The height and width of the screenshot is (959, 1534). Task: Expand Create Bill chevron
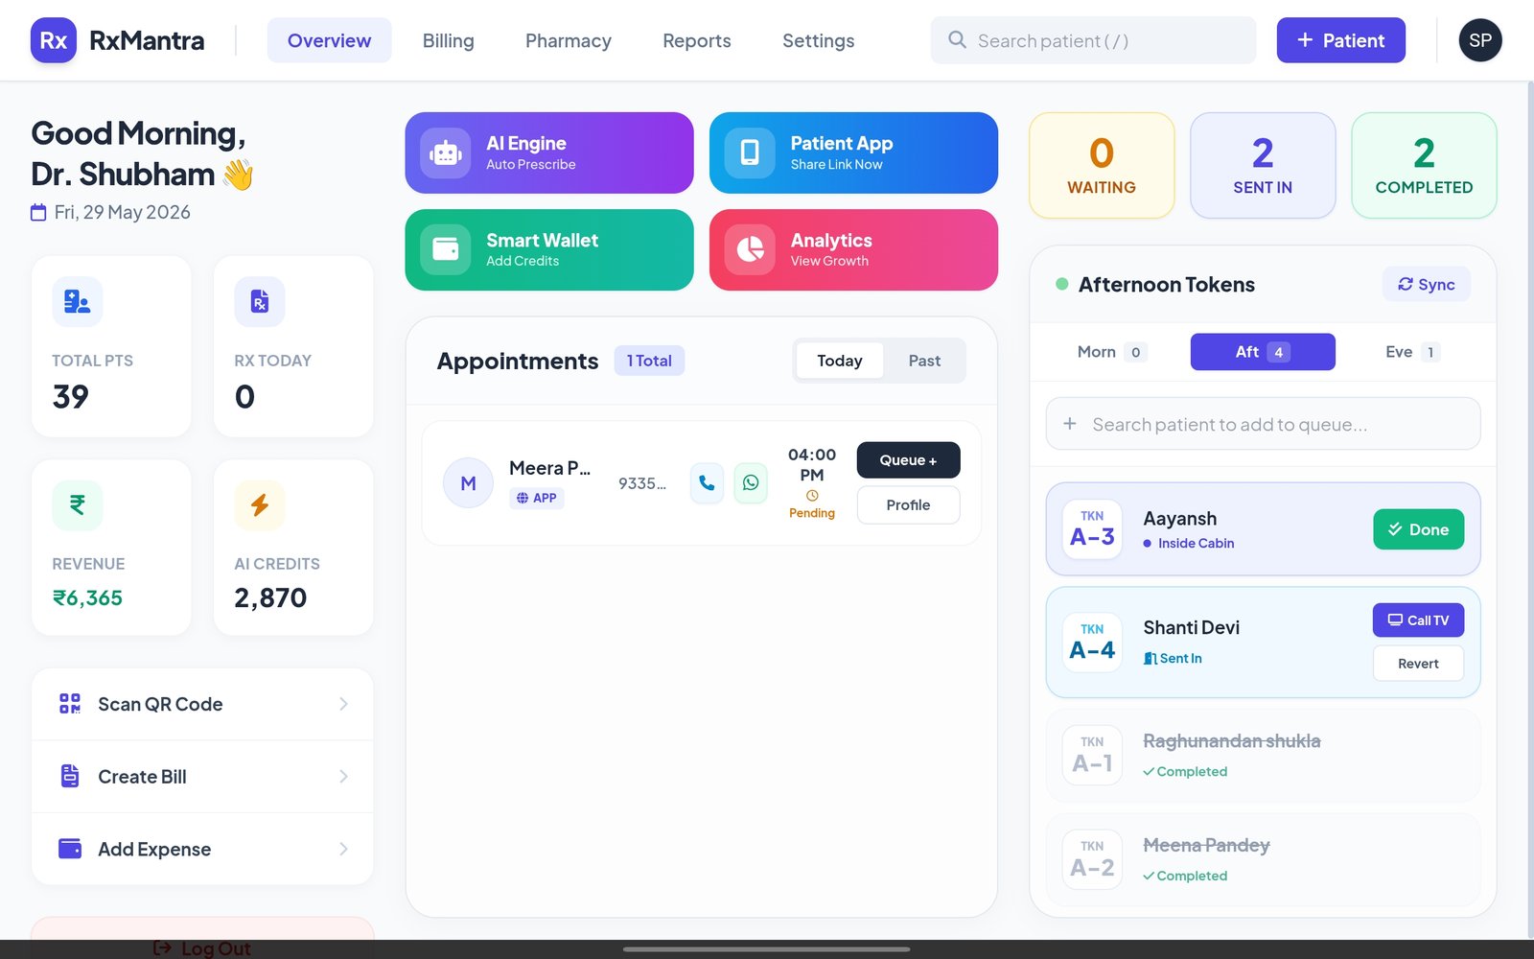(343, 776)
